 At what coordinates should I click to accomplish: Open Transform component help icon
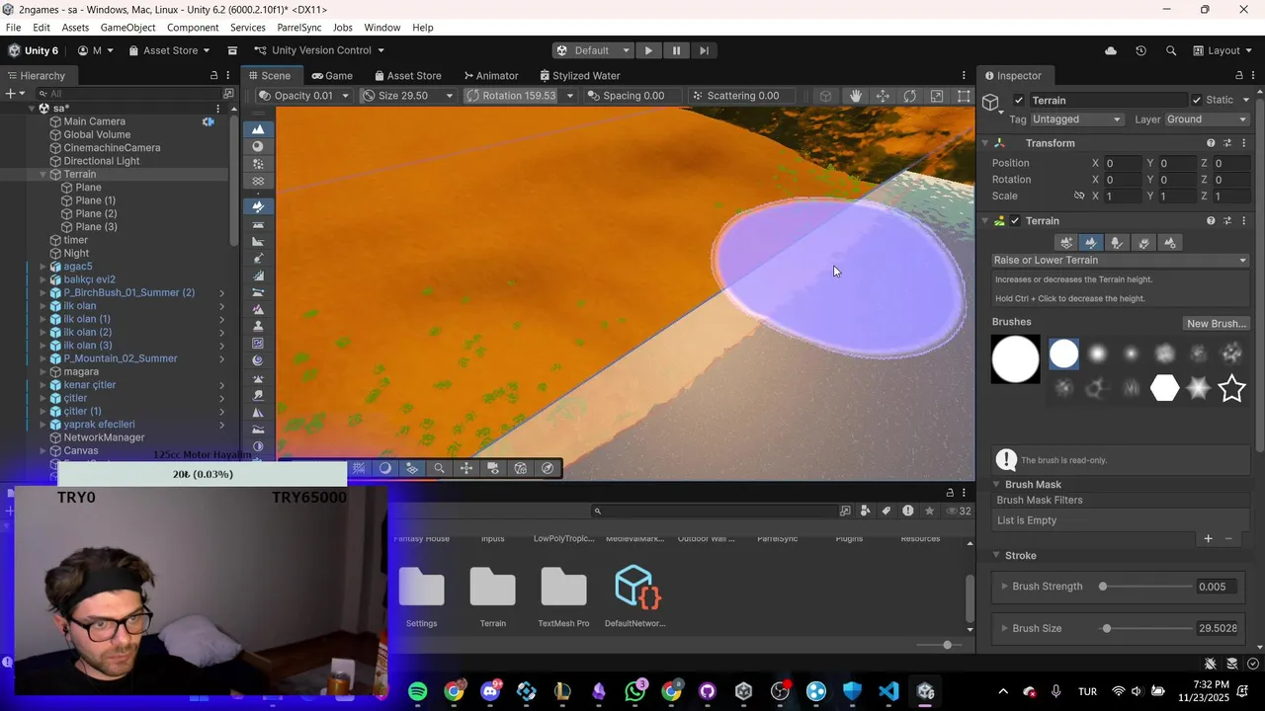[1211, 143]
